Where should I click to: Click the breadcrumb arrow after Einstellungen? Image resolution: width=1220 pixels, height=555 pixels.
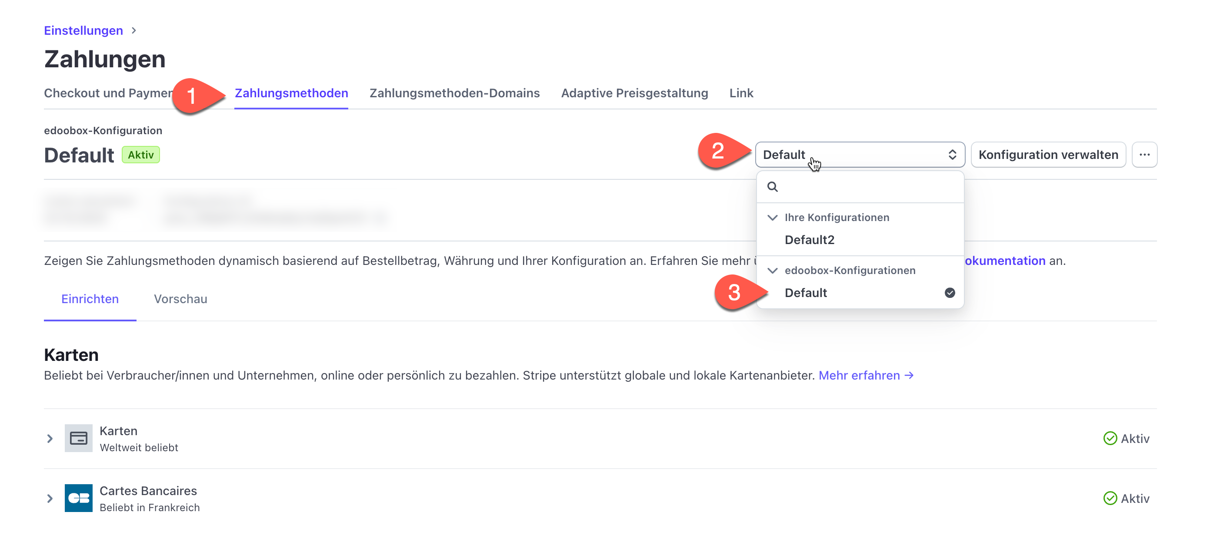[x=134, y=31]
